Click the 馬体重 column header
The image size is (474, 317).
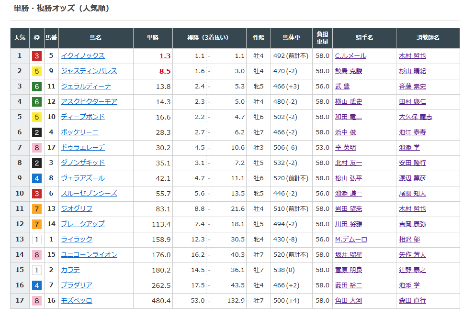point(292,38)
